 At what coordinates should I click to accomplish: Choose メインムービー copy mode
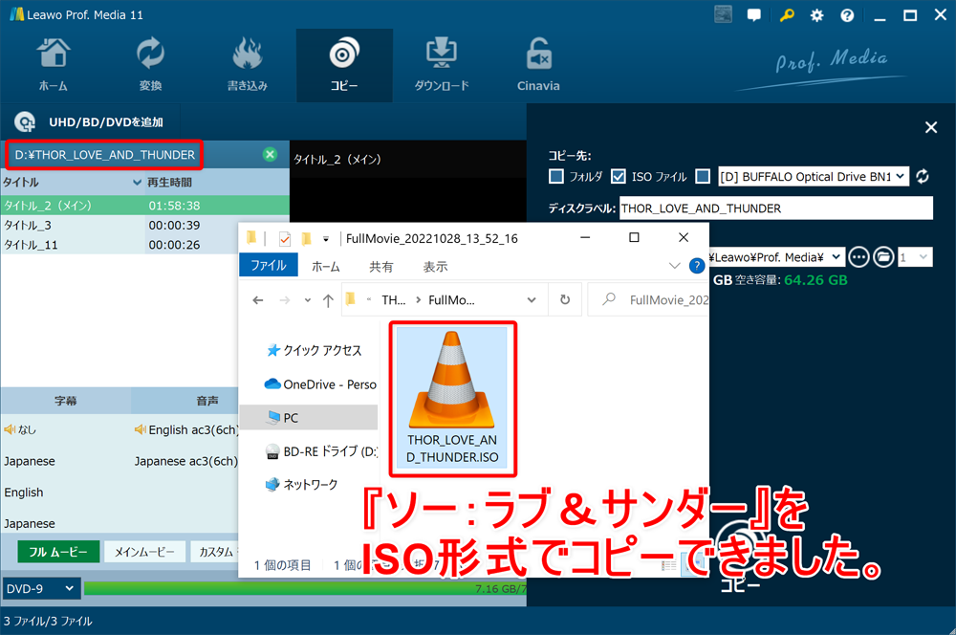tap(144, 552)
